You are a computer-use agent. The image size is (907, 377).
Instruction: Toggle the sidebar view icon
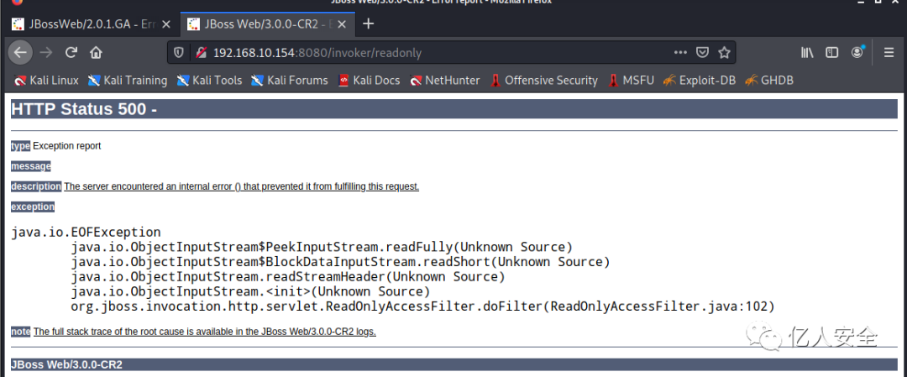[831, 53]
